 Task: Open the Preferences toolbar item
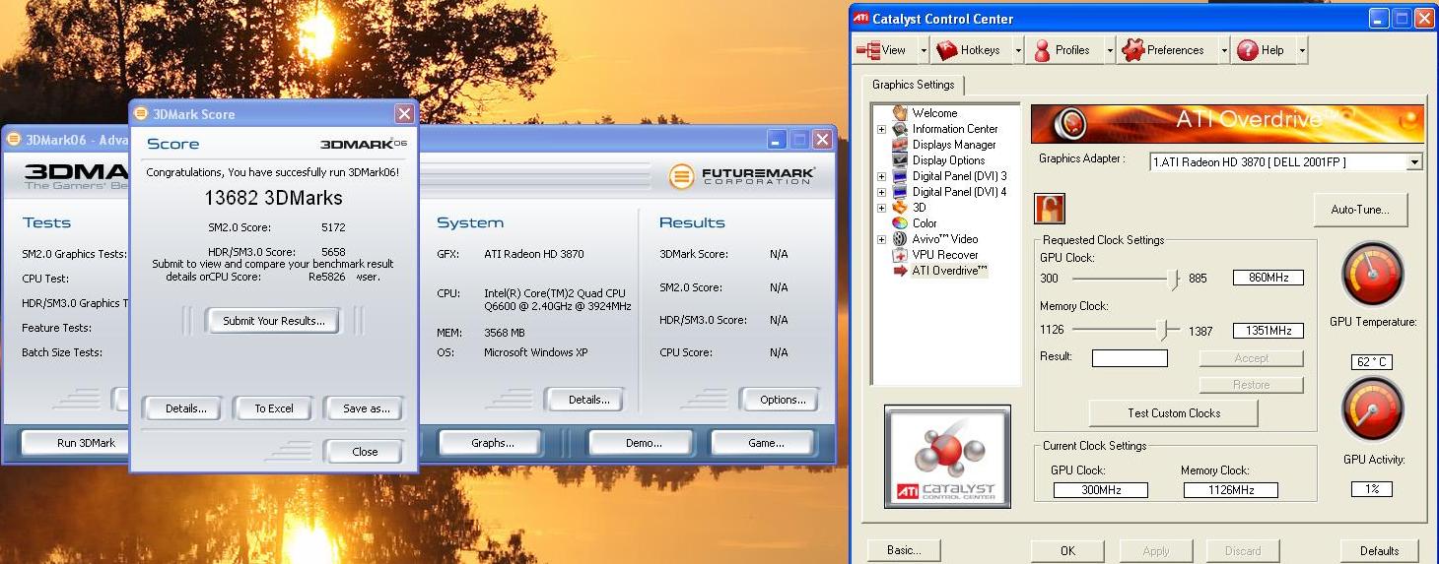click(x=1164, y=50)
